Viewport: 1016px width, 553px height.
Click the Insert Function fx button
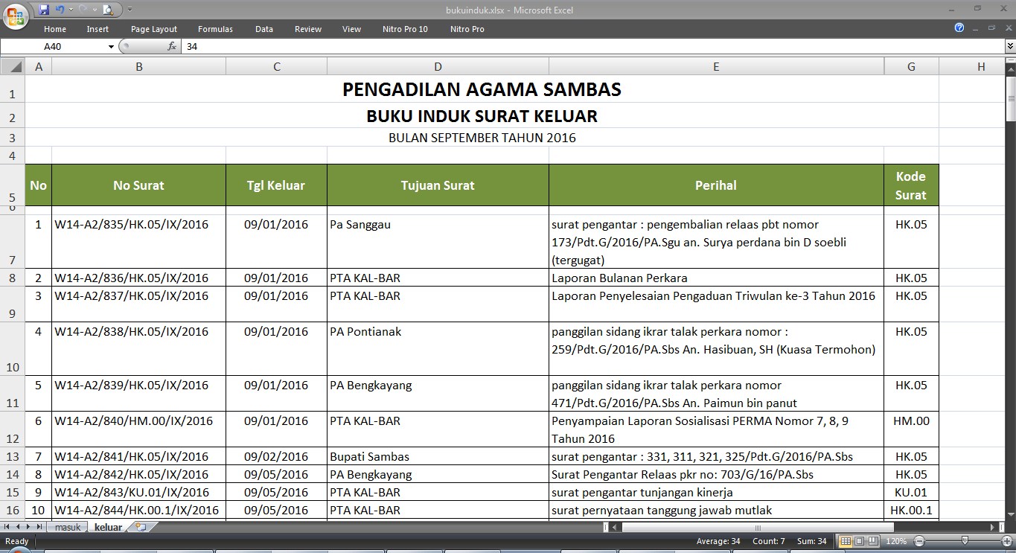point(172,46)
